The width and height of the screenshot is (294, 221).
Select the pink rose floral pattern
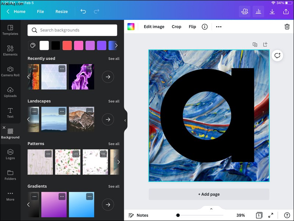[x=68, y=162]
